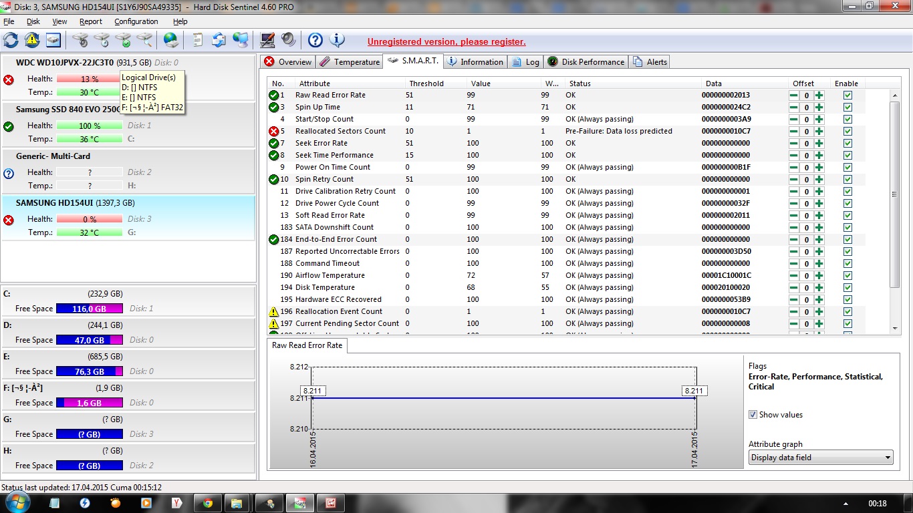The height and width of the screenshot is (513, 913).
Task: Click the refresh icon with yellow warning sign
Action: click(32, 40)
